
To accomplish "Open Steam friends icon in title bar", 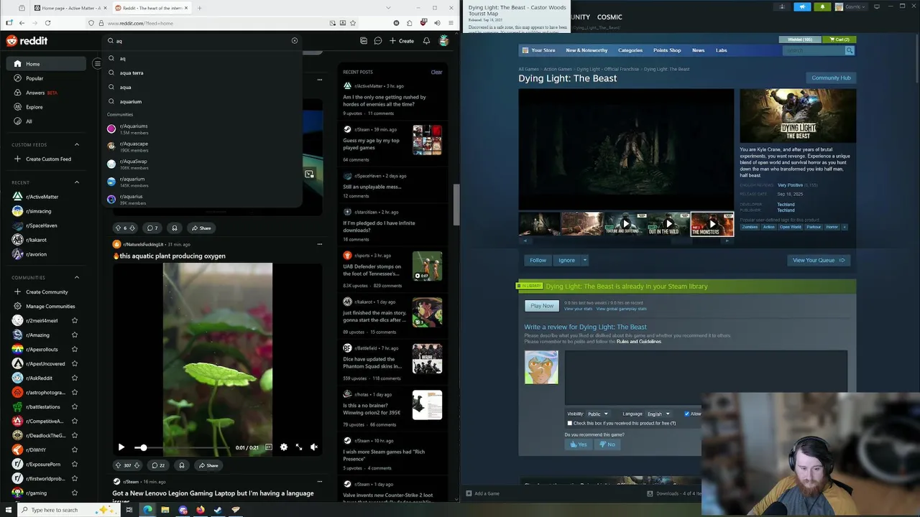I will tap(782, 7).
